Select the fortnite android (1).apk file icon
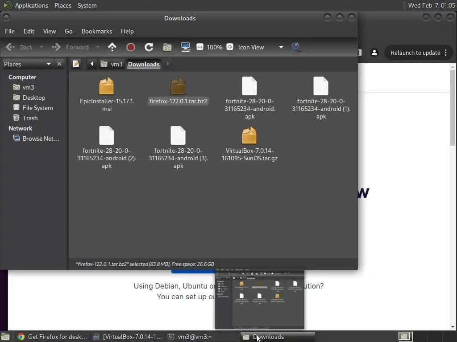The width and height of the screenshot is (457, 342). tap(321, 86)
